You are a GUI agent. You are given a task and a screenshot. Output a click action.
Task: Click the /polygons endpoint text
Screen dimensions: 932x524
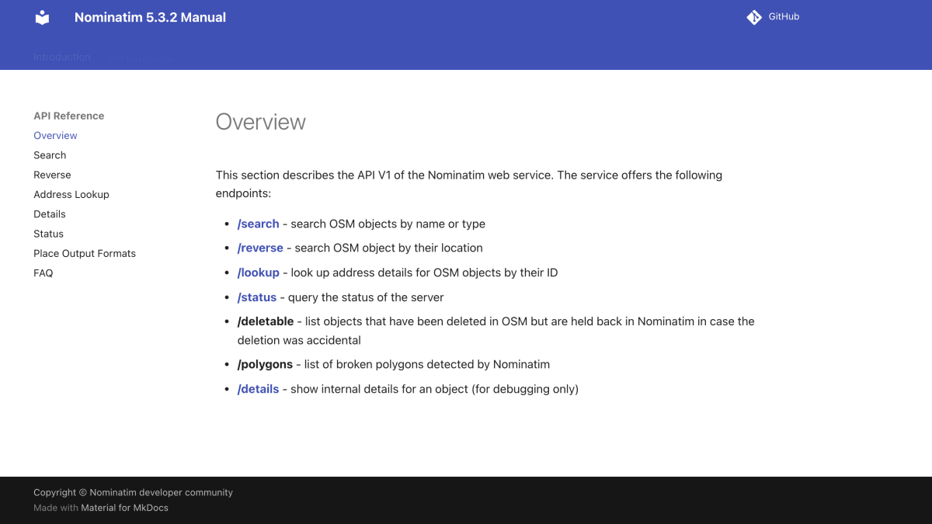[265, 364]
